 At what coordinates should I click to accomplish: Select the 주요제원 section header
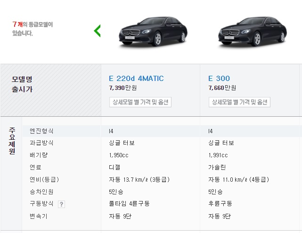click(x=12, y=141)
